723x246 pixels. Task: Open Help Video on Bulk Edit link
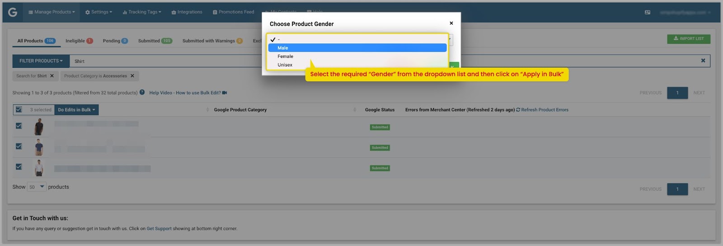[x=188, y=93]
